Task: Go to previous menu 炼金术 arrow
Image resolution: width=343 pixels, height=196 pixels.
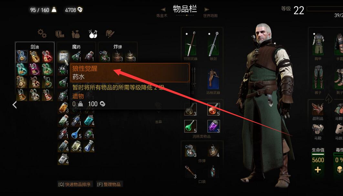Action: pos(163,9)
